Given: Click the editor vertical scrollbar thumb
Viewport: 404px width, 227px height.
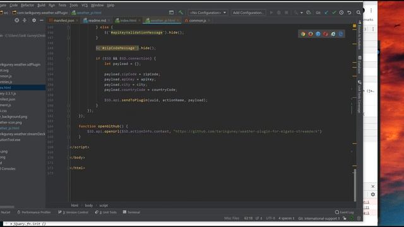Looking at the screenshot, I should pyautogui.click(x=355, y=185).
